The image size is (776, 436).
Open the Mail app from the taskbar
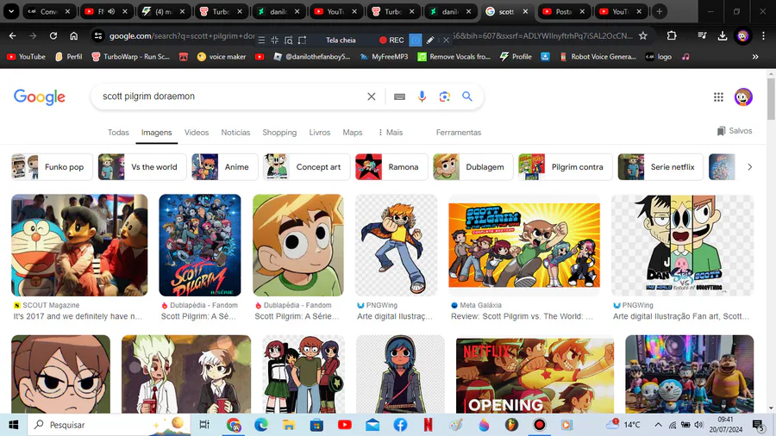pyautogui.click(x=372, y=425)
